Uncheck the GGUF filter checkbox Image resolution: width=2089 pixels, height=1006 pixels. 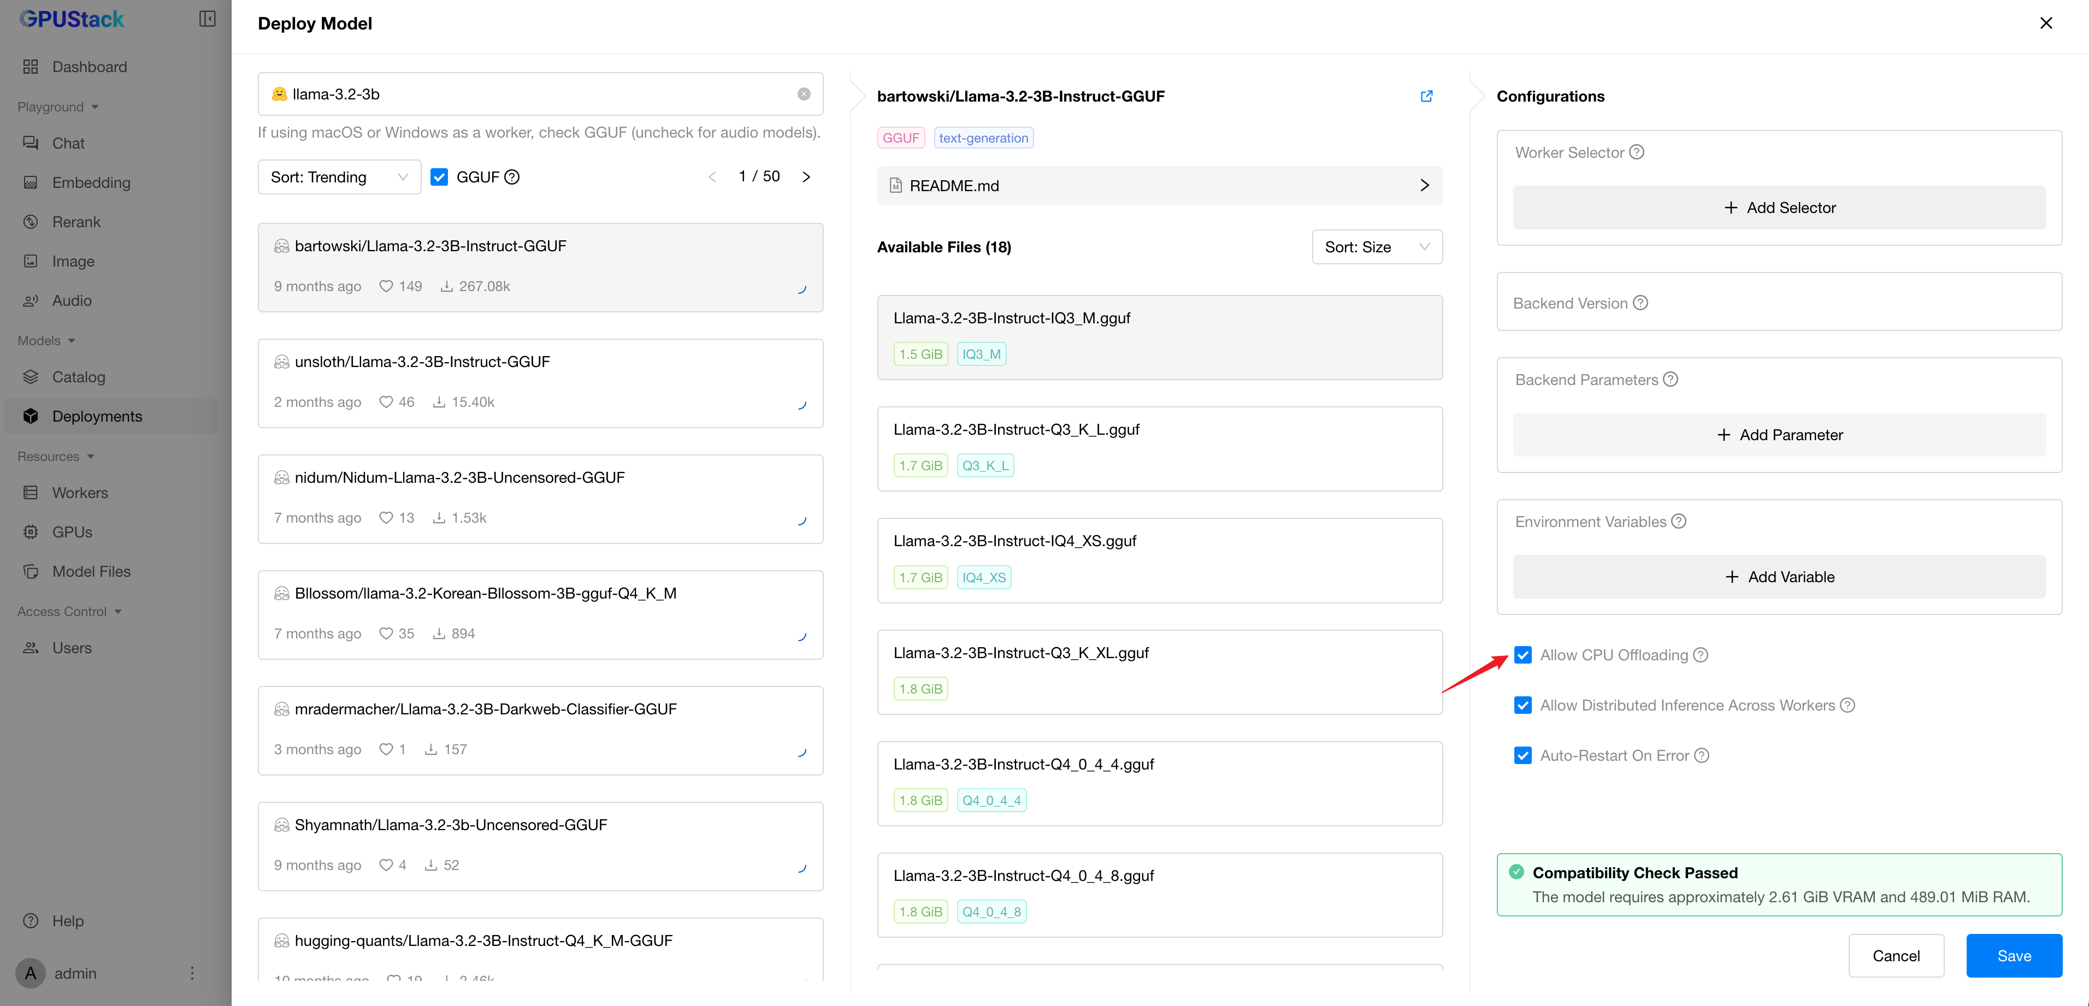[439, 177]
